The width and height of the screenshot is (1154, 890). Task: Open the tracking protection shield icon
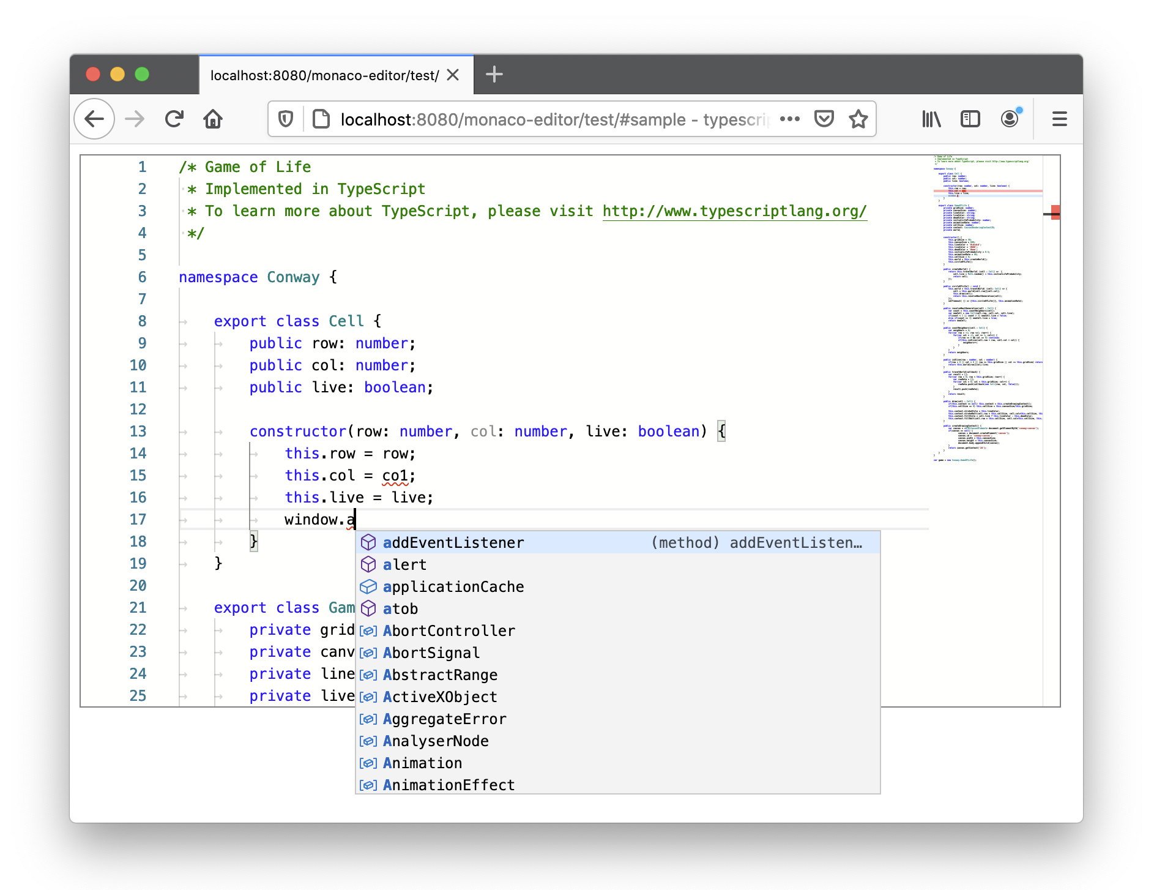(286, 119)
